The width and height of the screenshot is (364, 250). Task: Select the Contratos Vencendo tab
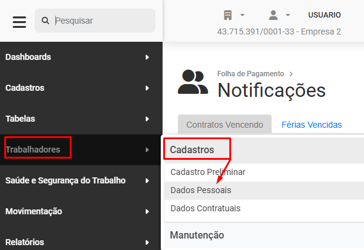coord(224,125)
